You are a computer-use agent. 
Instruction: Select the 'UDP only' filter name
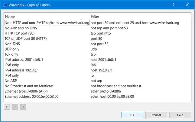(12, 49)
